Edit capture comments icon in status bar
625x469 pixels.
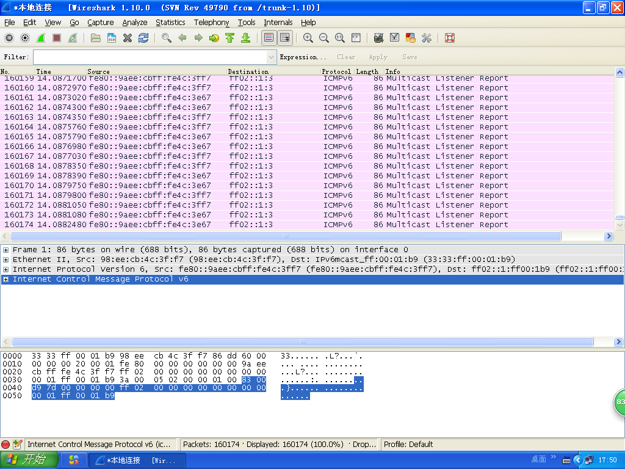(18, 445)
